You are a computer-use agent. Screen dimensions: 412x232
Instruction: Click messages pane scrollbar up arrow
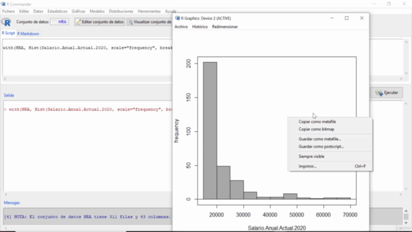pos(406,211)
